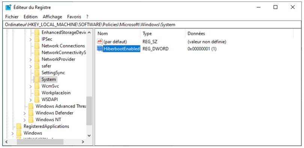Select the Windows Advanced Threat folder icon

31,106
